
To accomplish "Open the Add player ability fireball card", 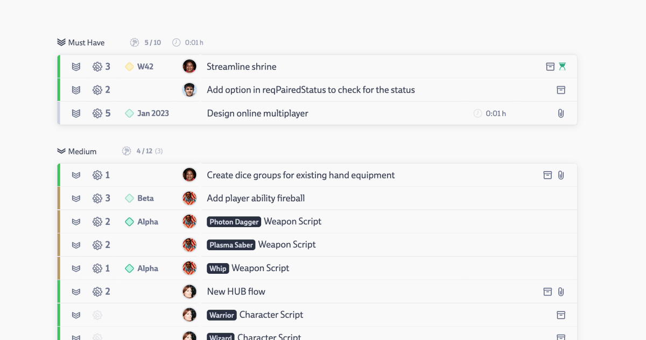I will [x=256, y=198].
